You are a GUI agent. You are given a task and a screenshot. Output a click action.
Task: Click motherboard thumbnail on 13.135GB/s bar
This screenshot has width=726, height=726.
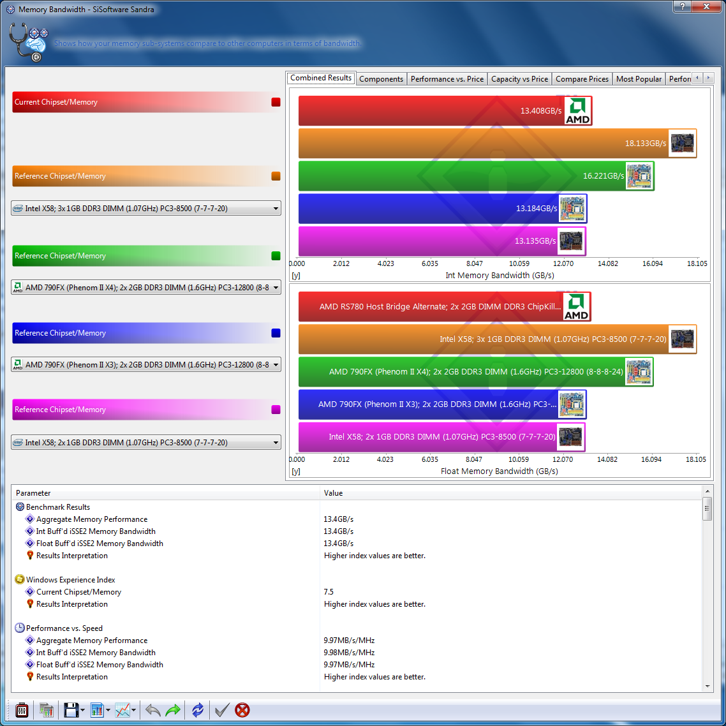coord(572,241)
